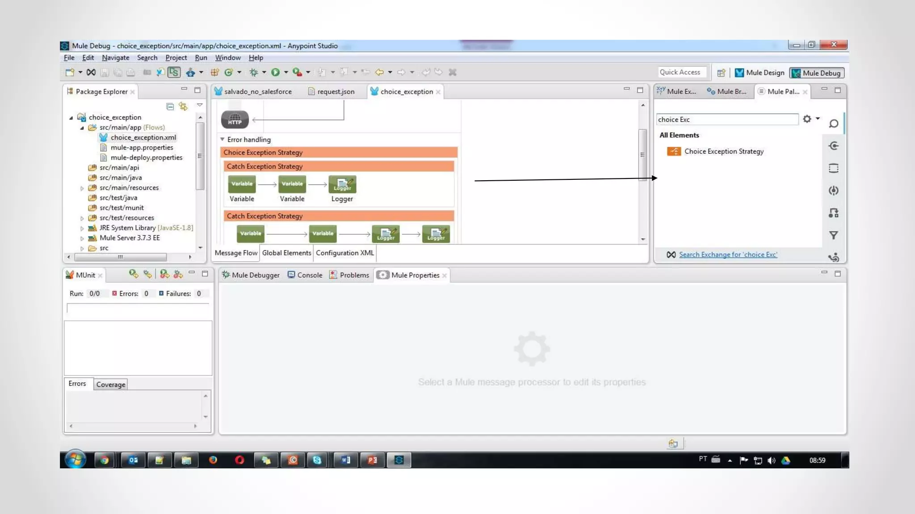This screenshot has height=514, width=915.
Task: Toggle Link with Editor in Package Explorer
Action: 183,106
